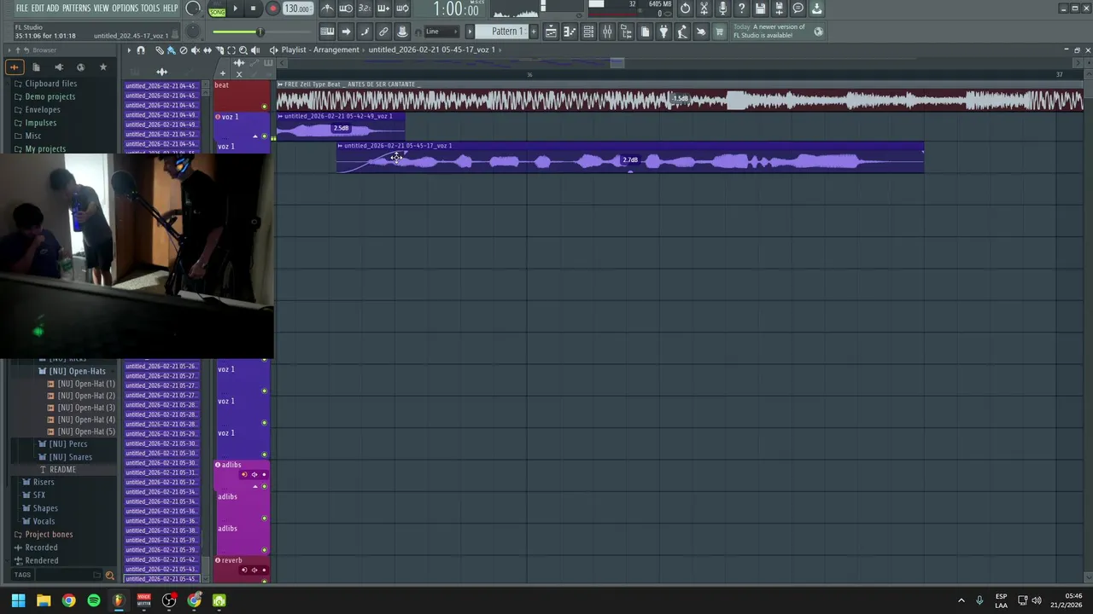Click the microphone one-click recording icon
The height and width of the screenshot is (614, 1093).
pyautogui.click(x=722, y=9)
